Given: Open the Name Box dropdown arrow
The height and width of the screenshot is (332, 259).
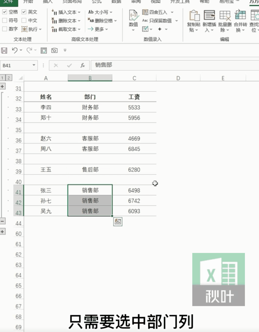Looking at the screenshot, I should (x=34, y=65).
